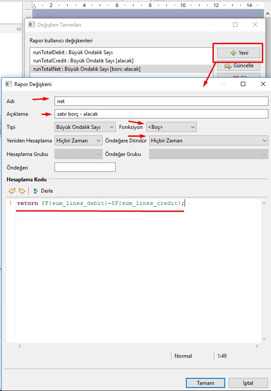Confirm with the Tamam button

[x=205, y=383]
